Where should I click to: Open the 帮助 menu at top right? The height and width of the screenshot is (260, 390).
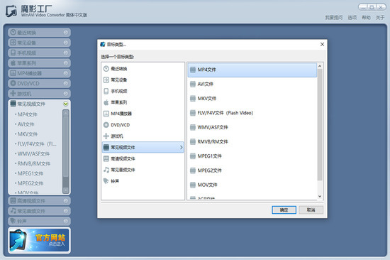point(366,18)
